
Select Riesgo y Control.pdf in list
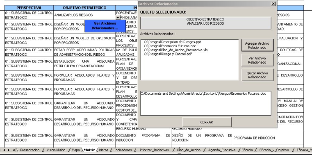click(168, 54)
